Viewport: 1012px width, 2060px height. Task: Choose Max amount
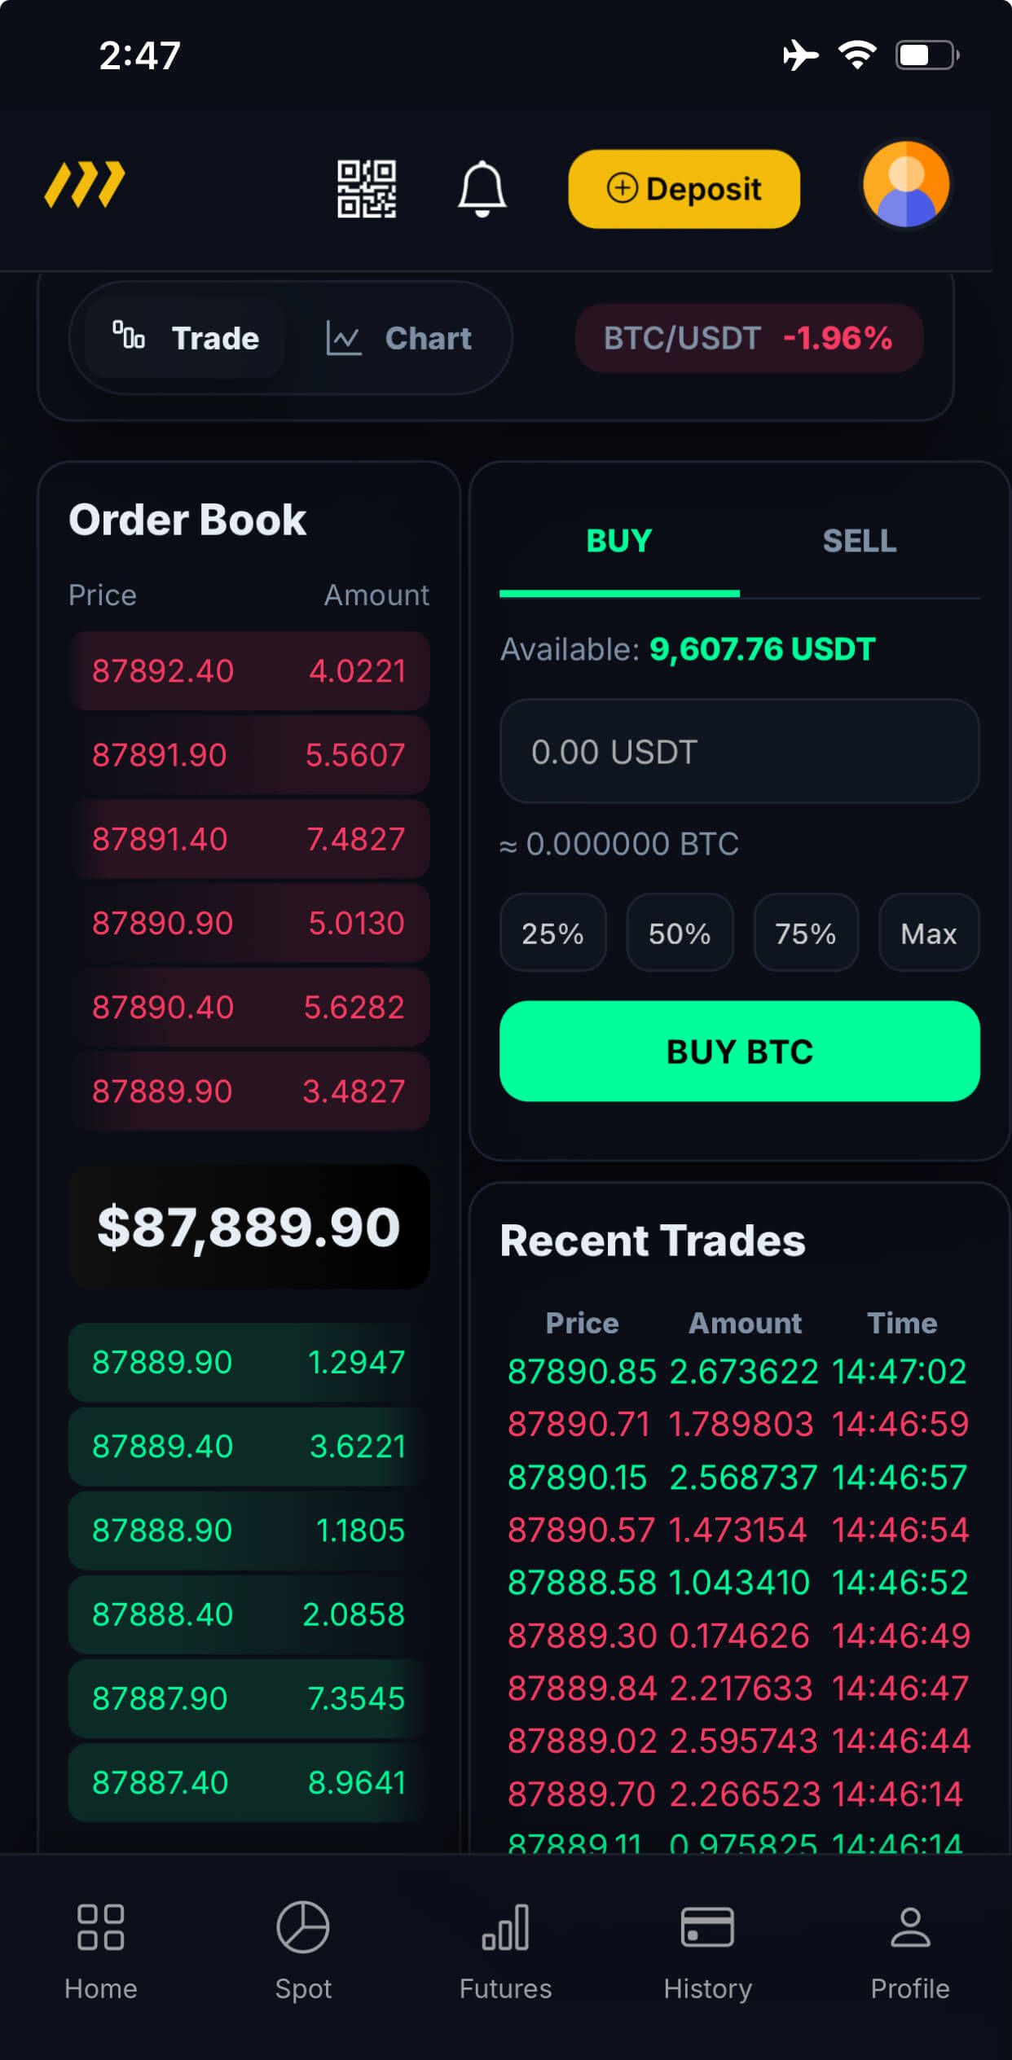(x=928, y=933)
